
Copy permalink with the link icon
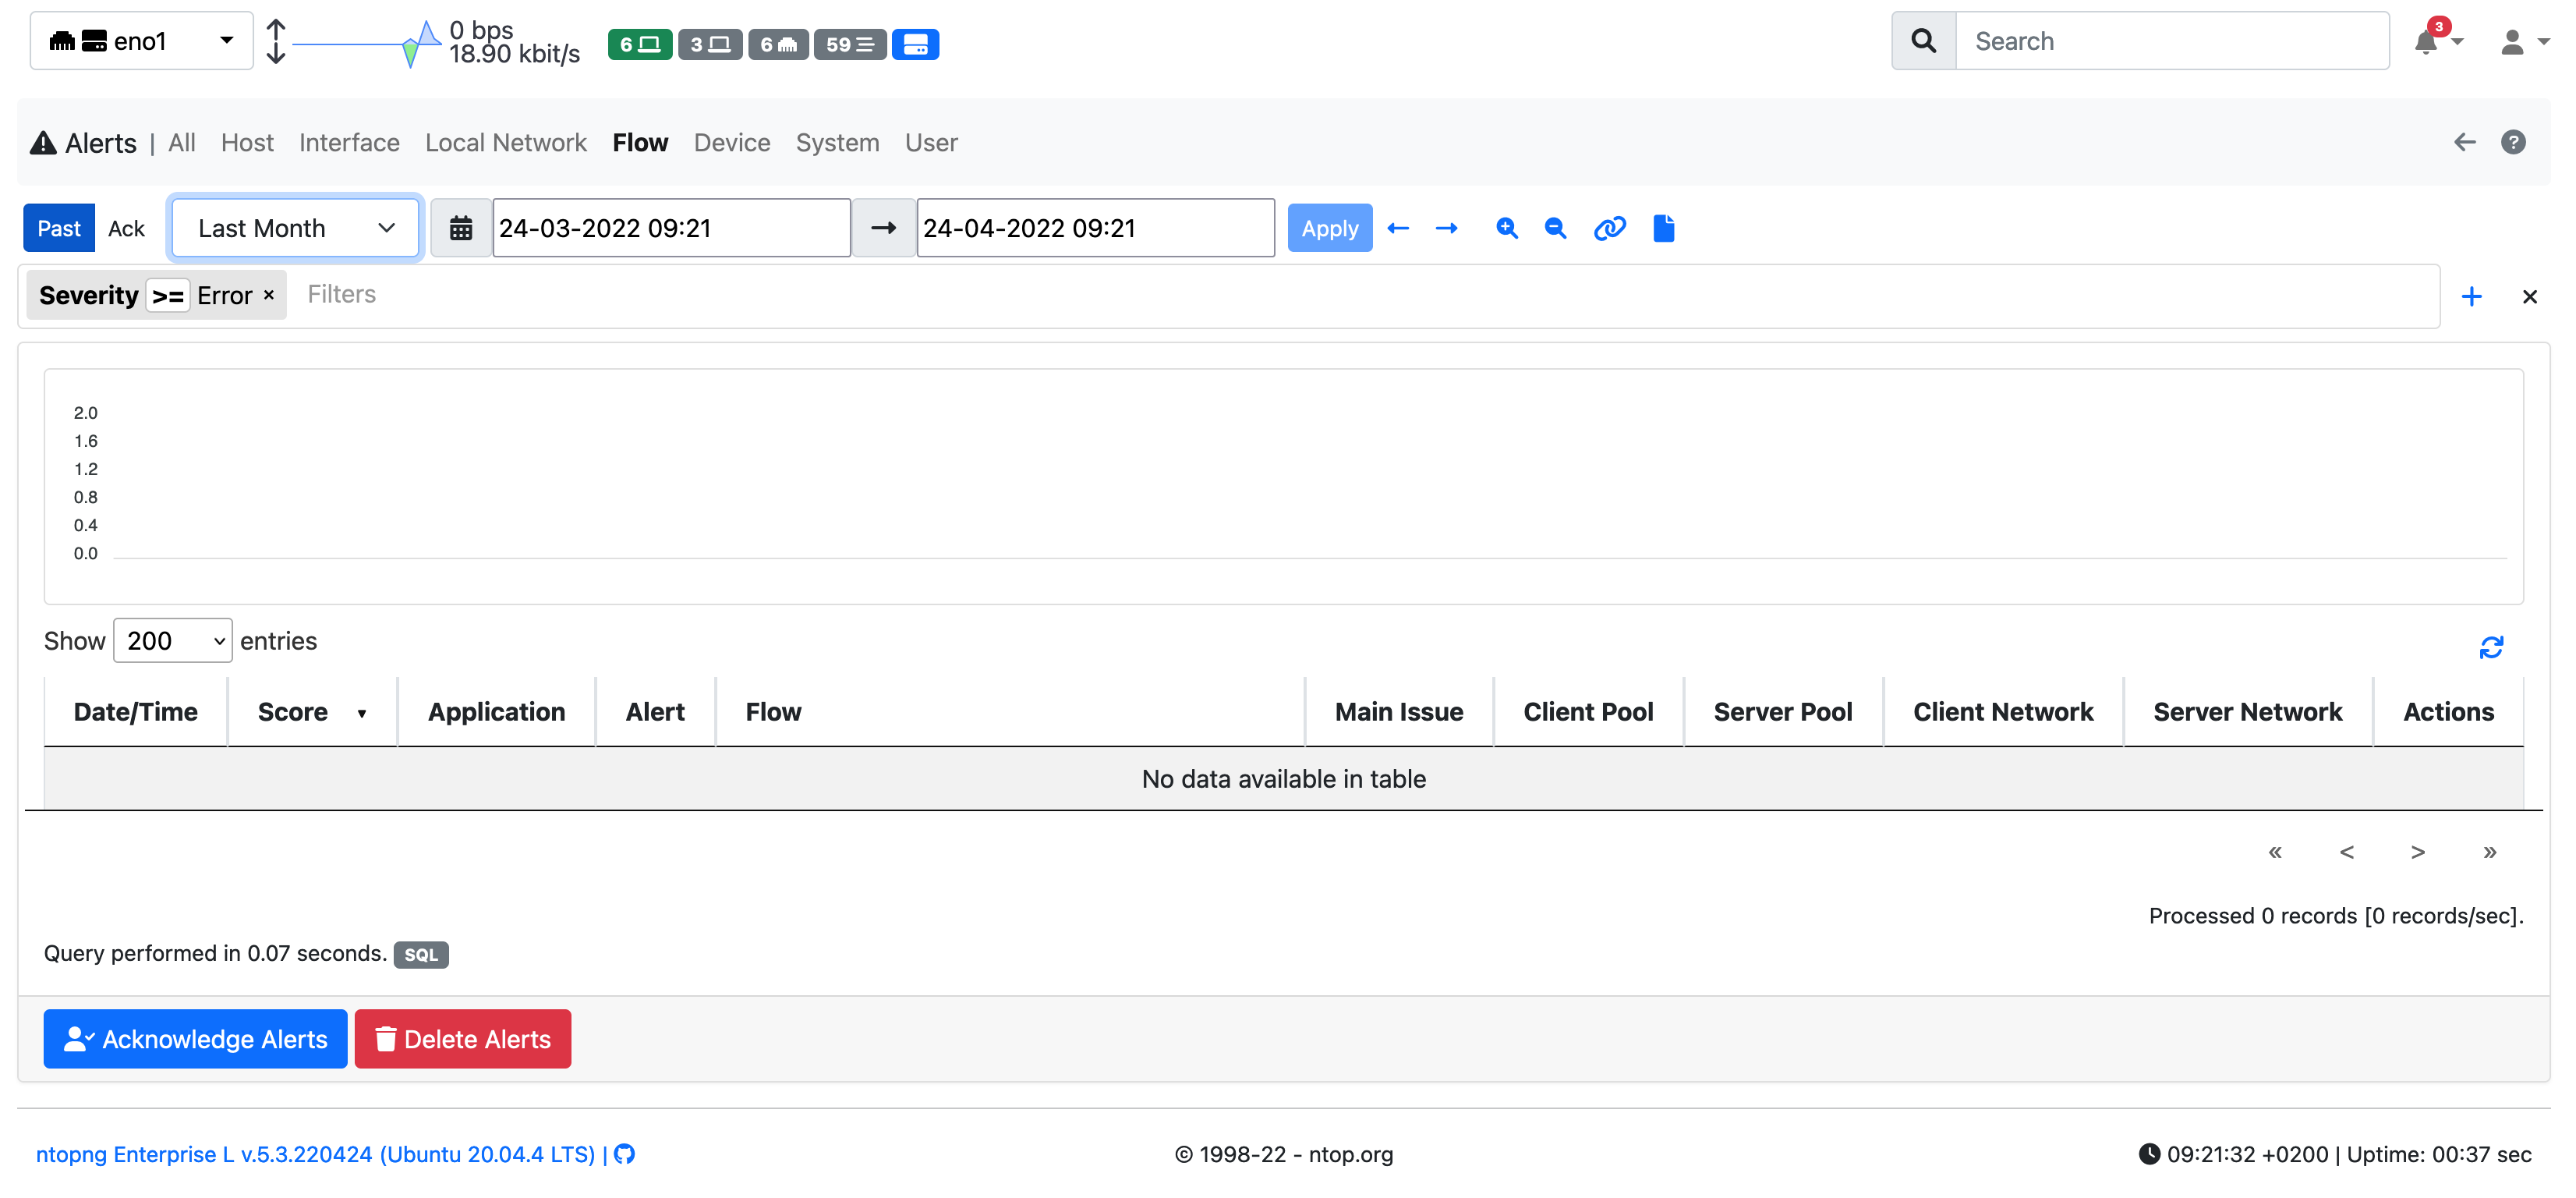[x=1609, y=228]
